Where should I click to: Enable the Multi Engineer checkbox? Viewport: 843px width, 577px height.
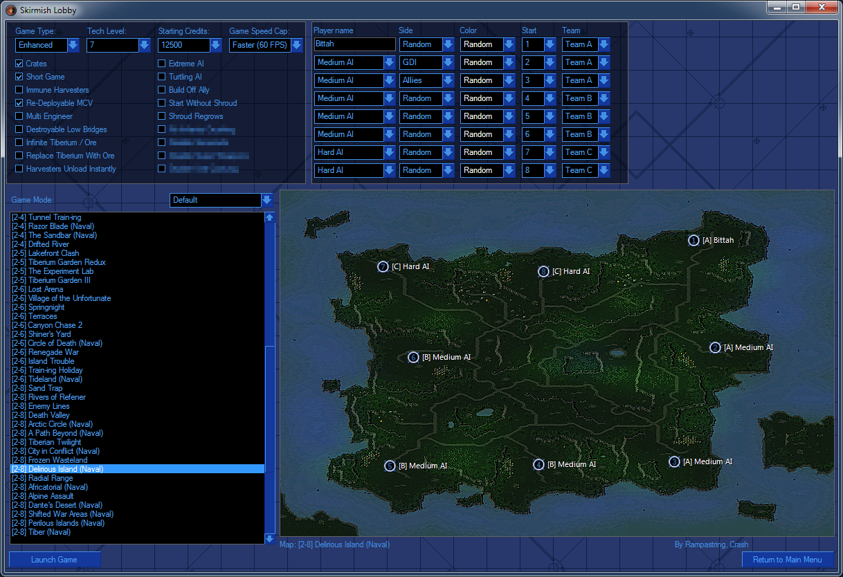19,116
